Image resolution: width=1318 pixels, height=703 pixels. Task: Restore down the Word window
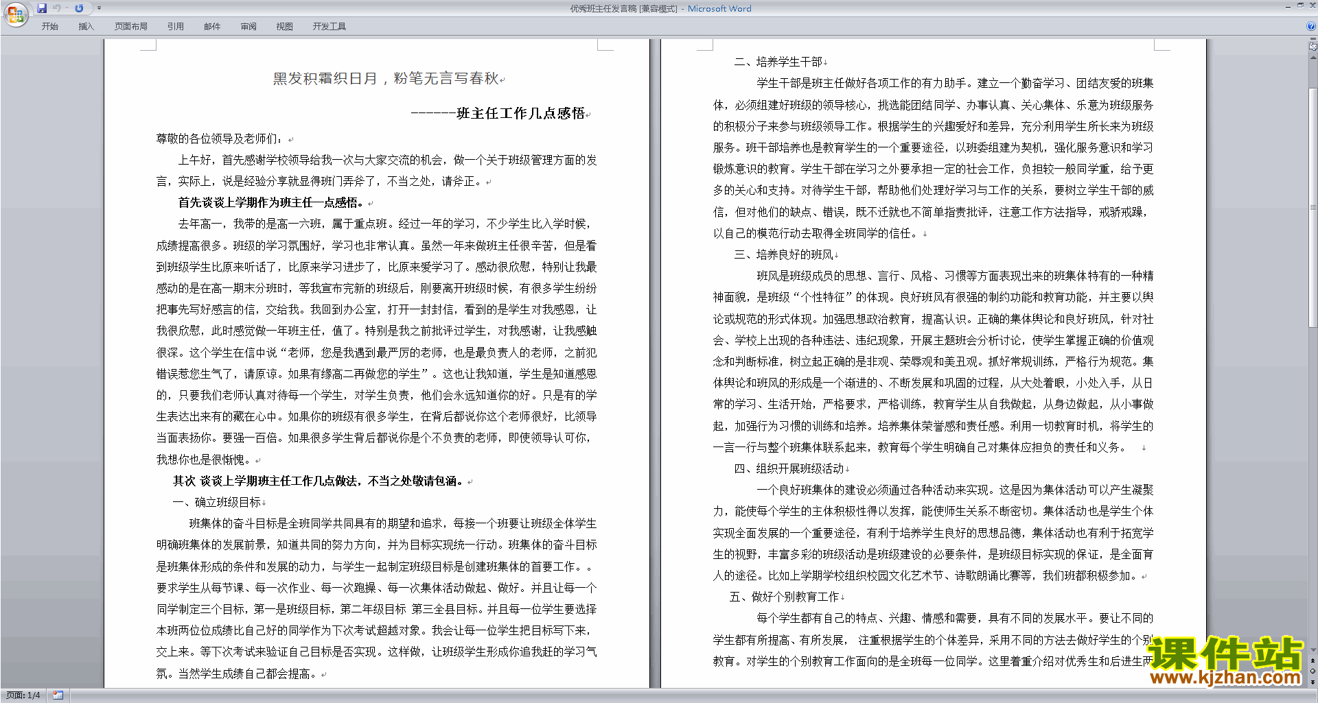(x=1300, y=5)
